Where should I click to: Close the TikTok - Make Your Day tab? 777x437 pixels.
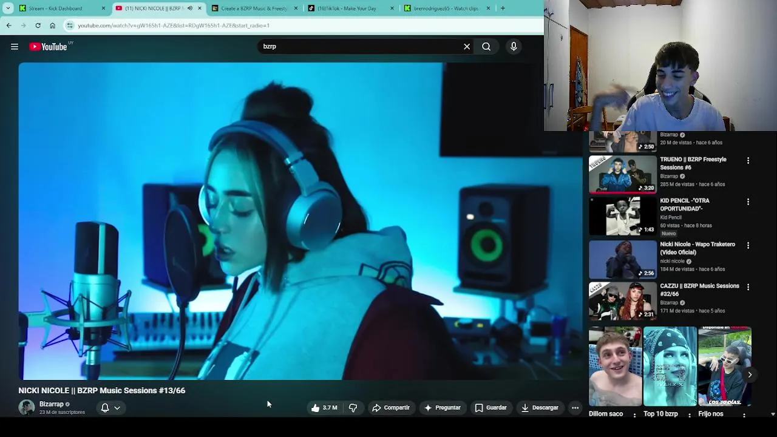pyautogui.click(x=392, y=8)
